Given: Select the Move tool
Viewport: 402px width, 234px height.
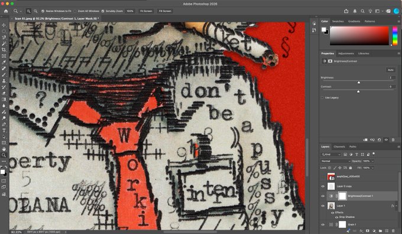Looking at the screenshot, I should [4, 25].
